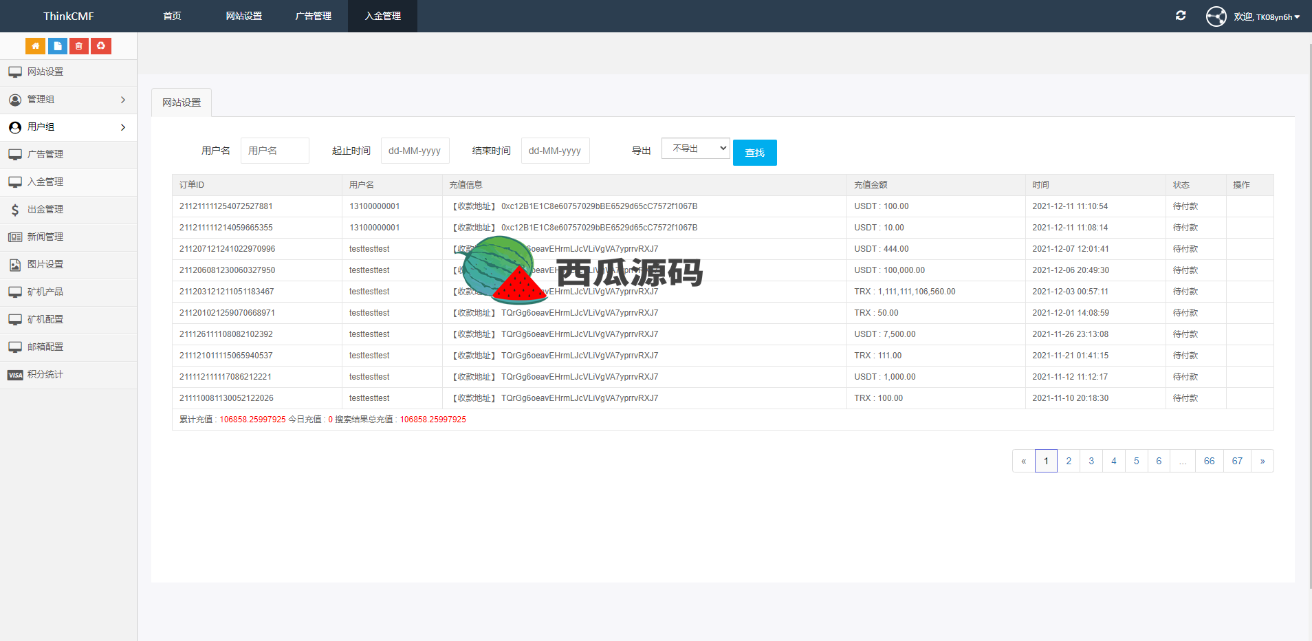Screen dimensions: 1312x641
Task: Click the ThinkCMF brand logo text
Action: coord(69,16)
